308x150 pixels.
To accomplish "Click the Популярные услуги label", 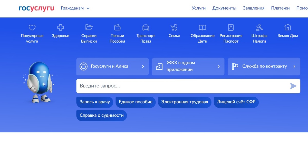I will click(32, 39).
